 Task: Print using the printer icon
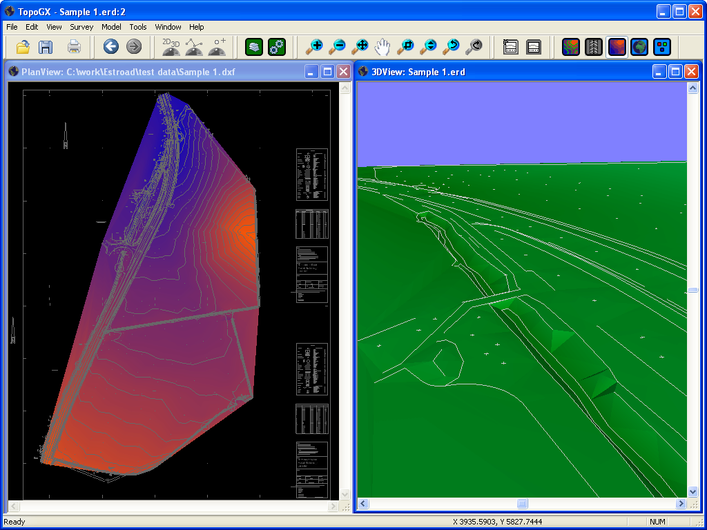(x=74, y=46)
